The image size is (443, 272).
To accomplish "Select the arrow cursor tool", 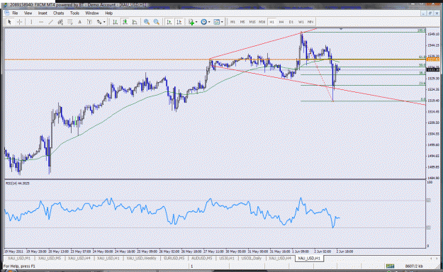I will pyautogui.click(x=9, y=22).
